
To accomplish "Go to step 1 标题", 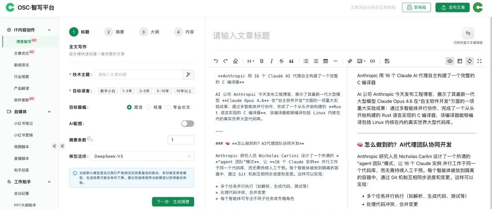I will point(79,32).
